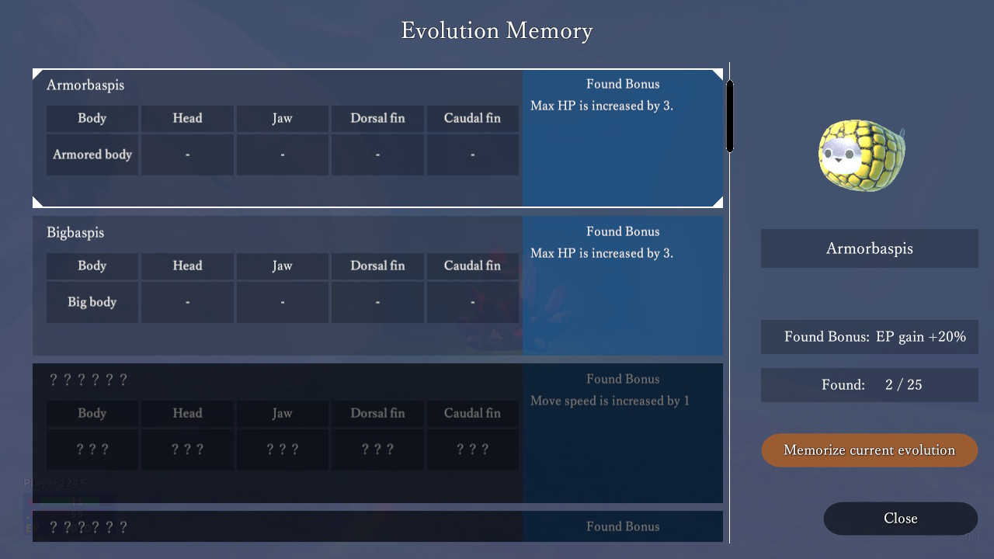
Task: Select the Bigbaspis evolution entry
Action: coord(75,232)
